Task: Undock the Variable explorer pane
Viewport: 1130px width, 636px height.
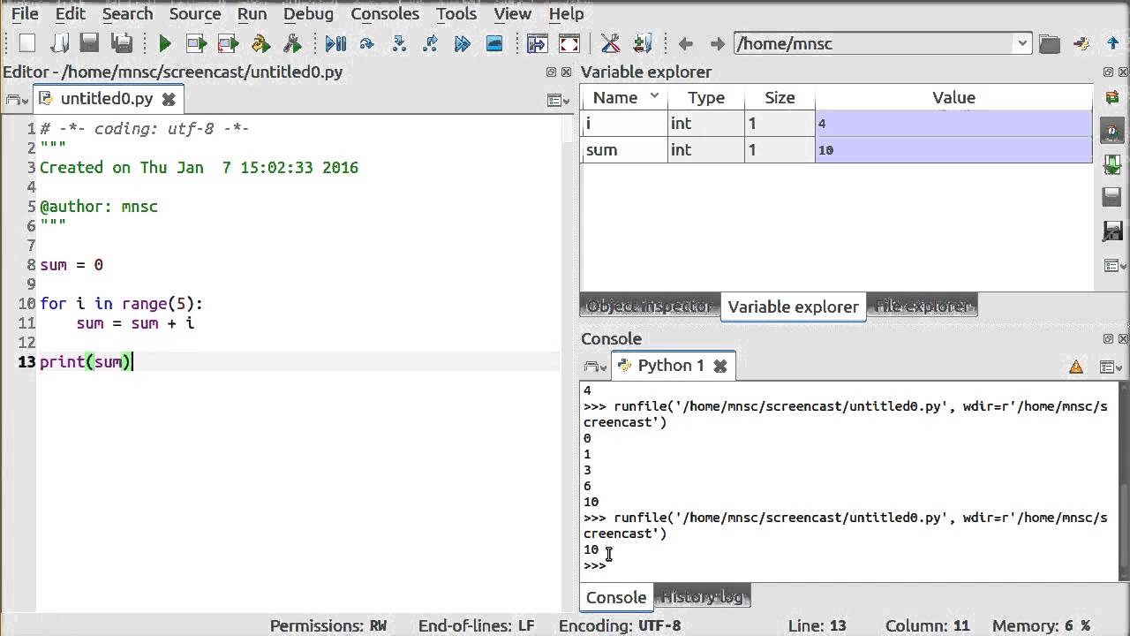Action: point(1109,72)
